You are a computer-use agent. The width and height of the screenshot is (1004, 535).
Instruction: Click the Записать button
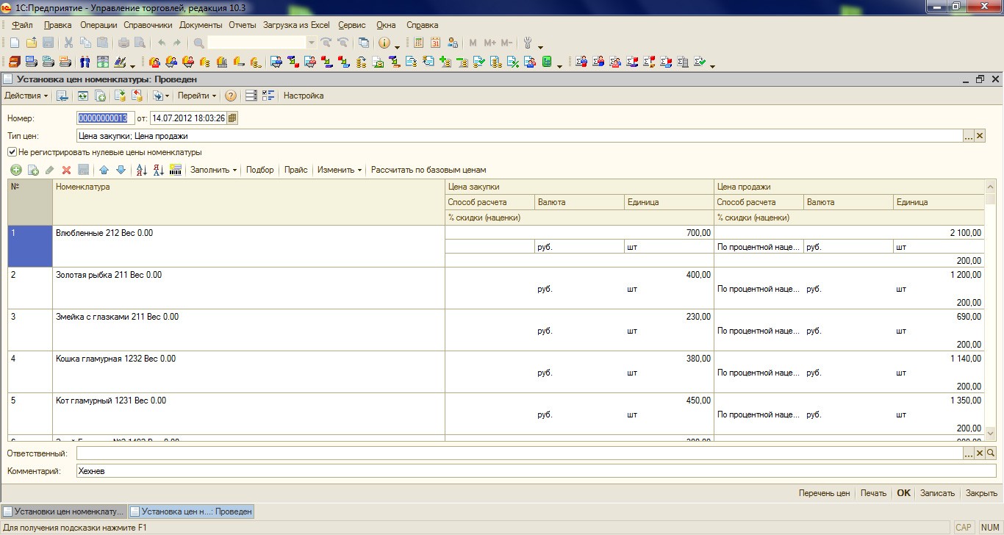click(x=937, y=493)
